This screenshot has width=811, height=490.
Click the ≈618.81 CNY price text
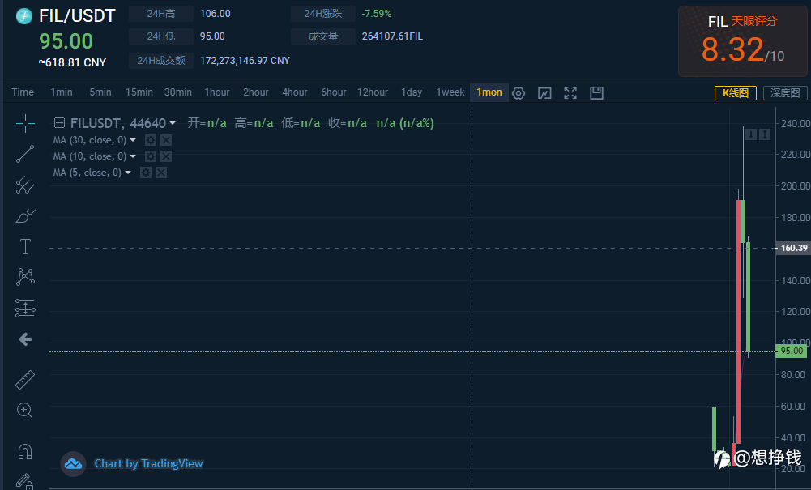coord(72,62)
